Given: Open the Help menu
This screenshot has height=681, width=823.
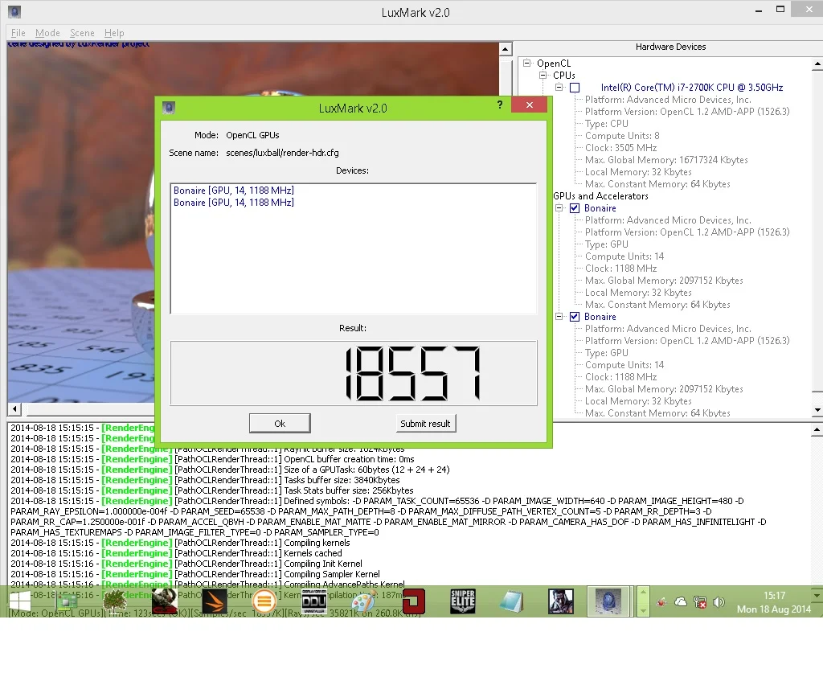Looking at the screenshot, I should click(x=114, y=33).
